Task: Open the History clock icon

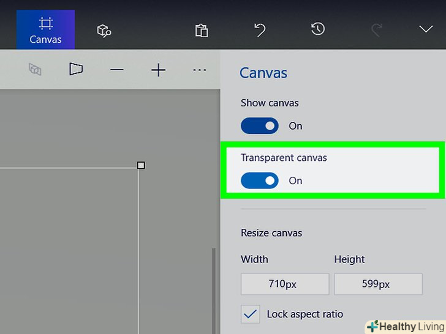Action: [317, 29]
